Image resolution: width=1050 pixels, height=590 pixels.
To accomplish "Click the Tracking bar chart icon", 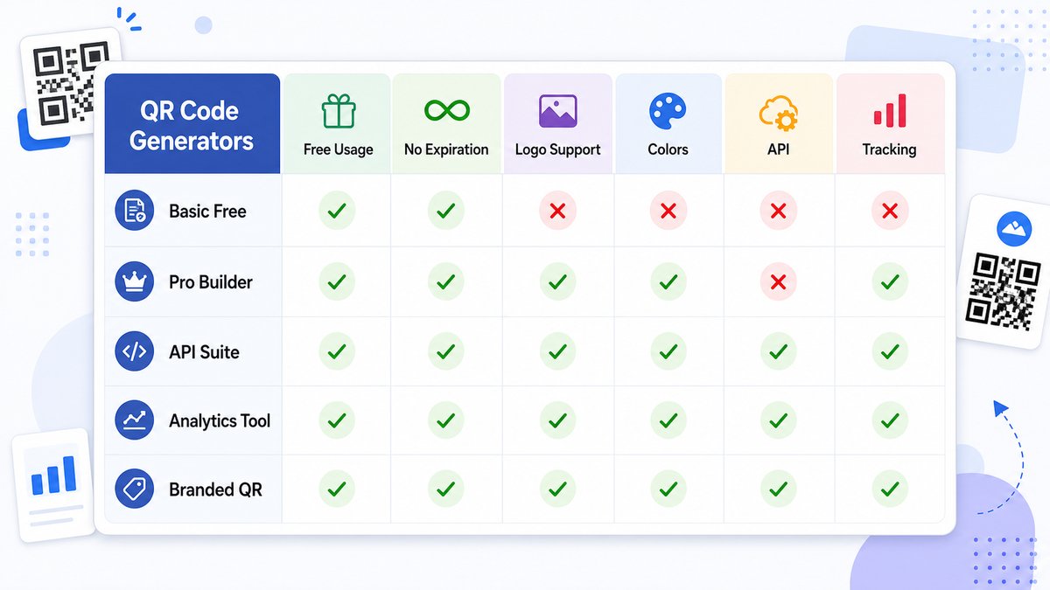I will point(889,112).
